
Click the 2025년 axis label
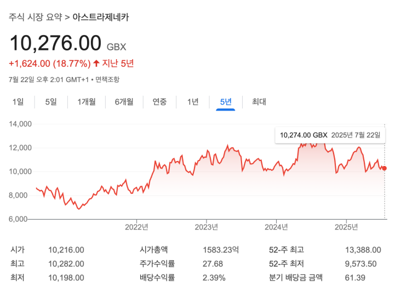coord(346,227)
